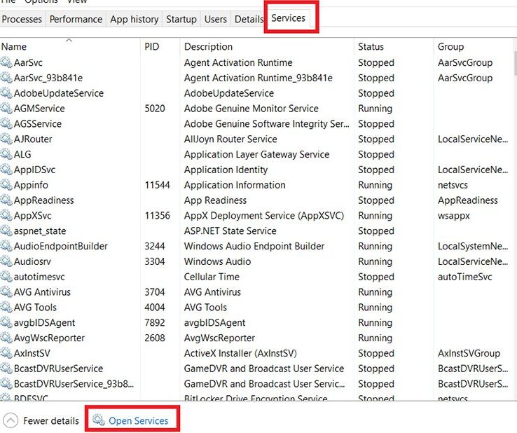Open the Users tab
The image size is (517, 433).
click(215, 19)
